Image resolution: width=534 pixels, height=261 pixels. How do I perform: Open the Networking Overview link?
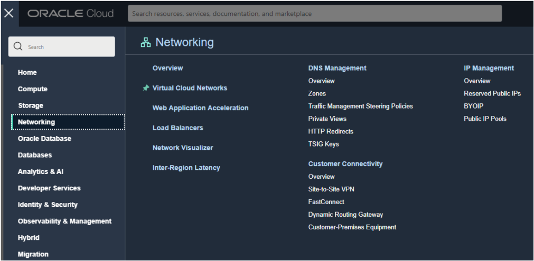point(167,68)
